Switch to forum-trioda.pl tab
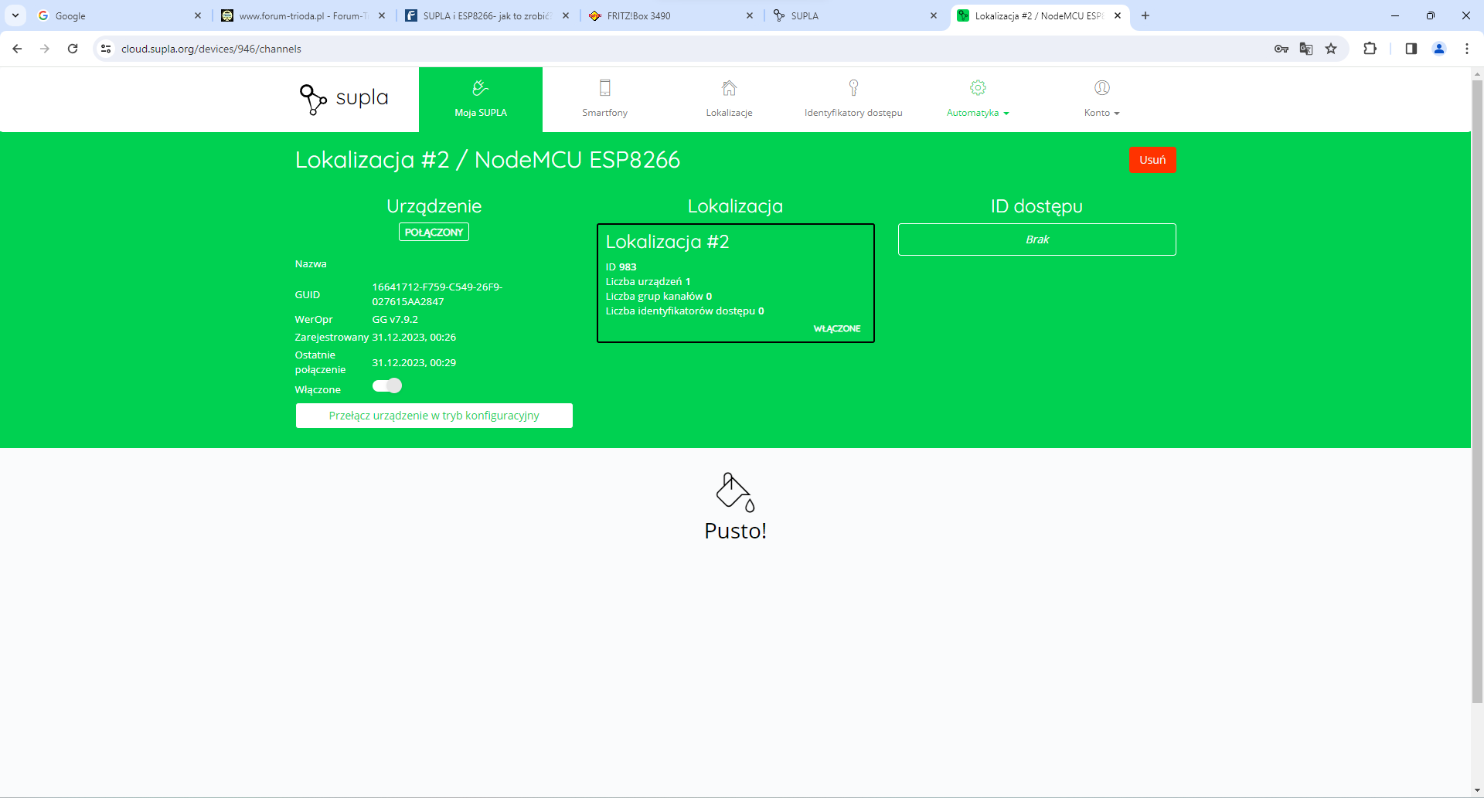The height and width of the screenshot is (798, 1484). tap(303, 15)
